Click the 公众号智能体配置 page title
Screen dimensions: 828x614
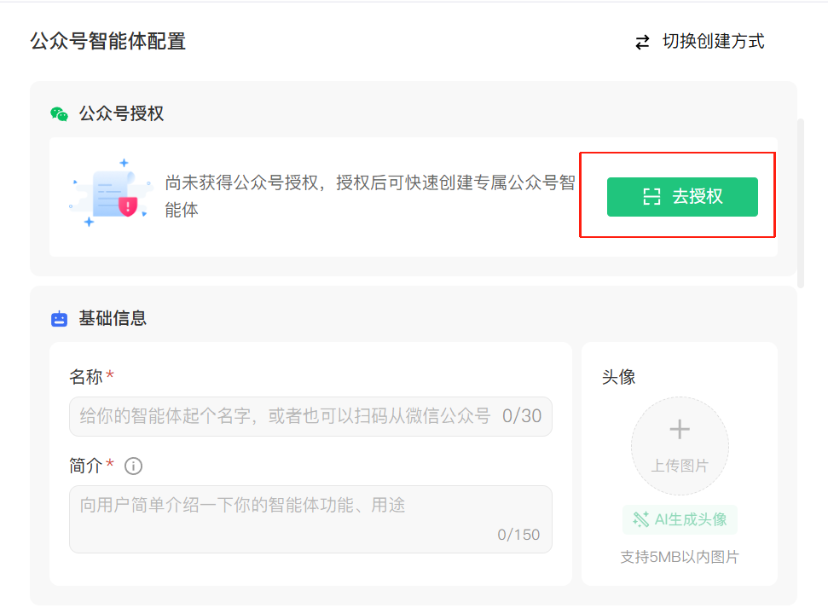pos(108,41)
